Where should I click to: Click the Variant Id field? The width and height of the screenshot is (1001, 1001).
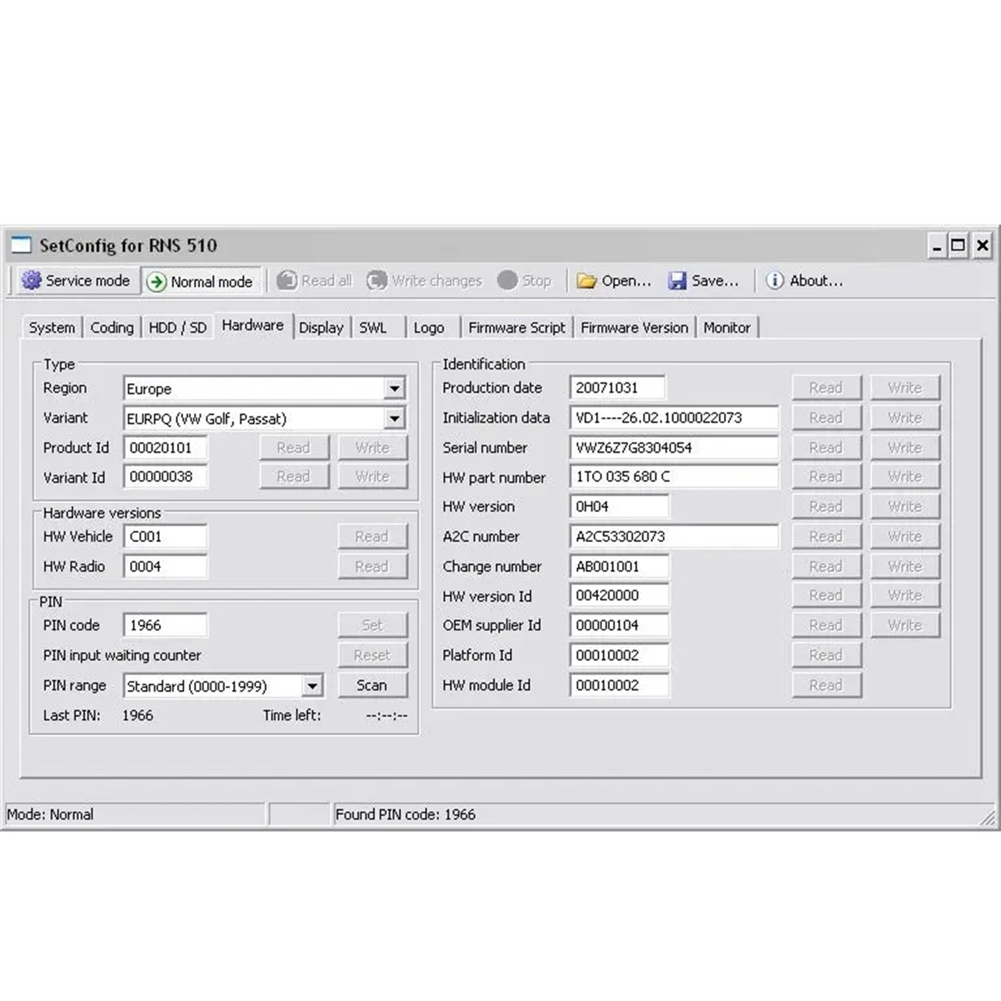pos(165,476)
